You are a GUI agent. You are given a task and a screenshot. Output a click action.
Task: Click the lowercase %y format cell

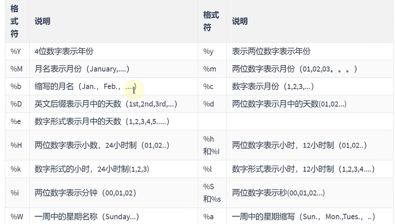[208, 52]
